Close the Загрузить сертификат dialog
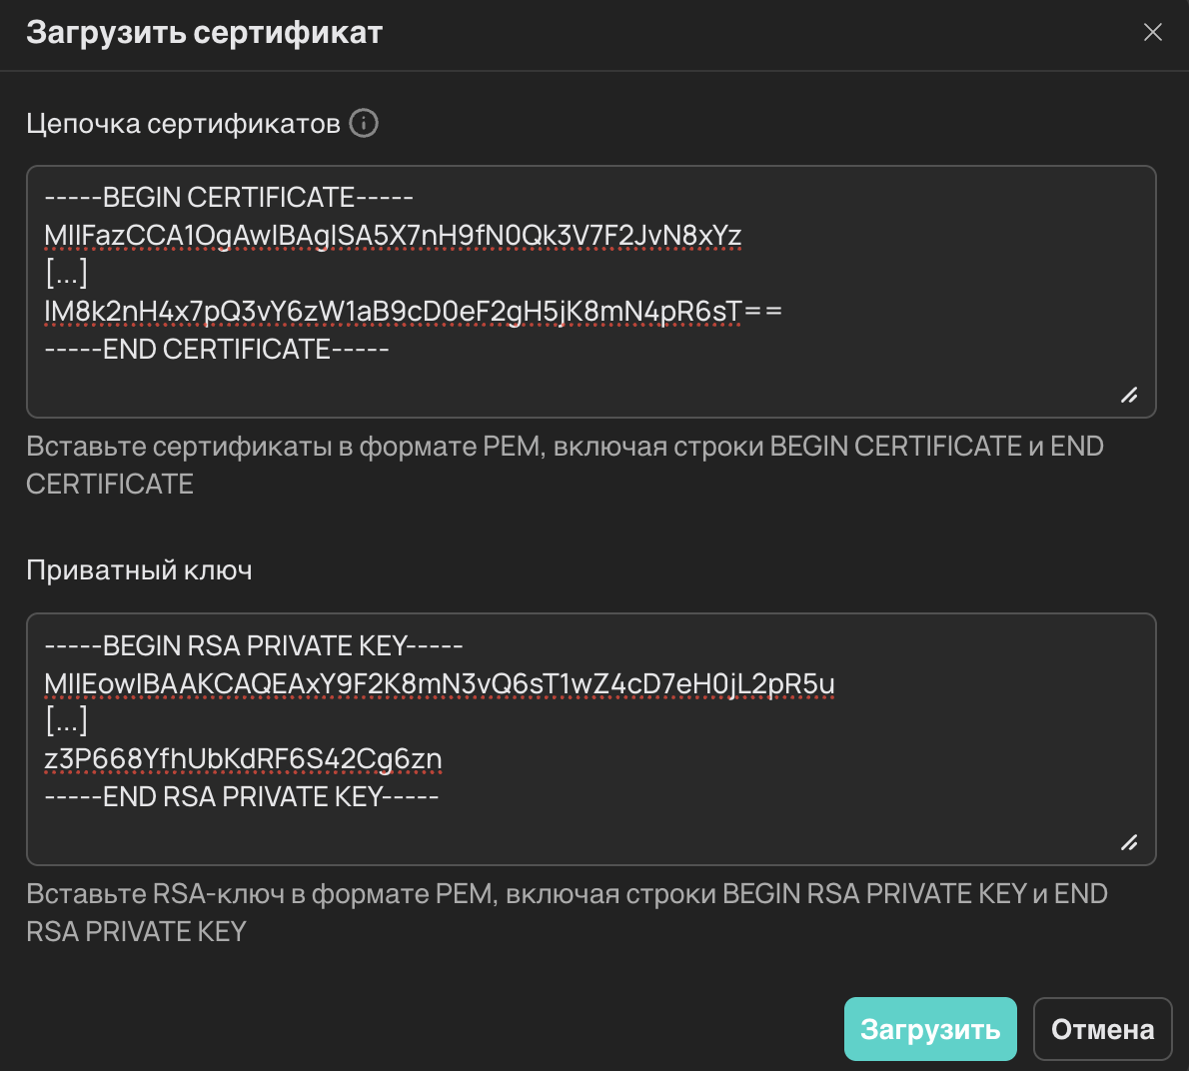This screenshot has width=1189, height=1071. pos(1153,32)
